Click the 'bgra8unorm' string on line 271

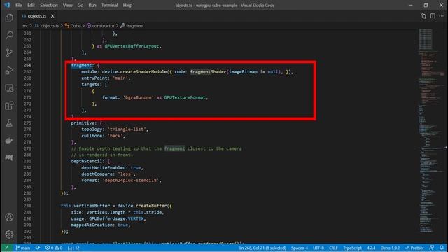click(139, 97)
